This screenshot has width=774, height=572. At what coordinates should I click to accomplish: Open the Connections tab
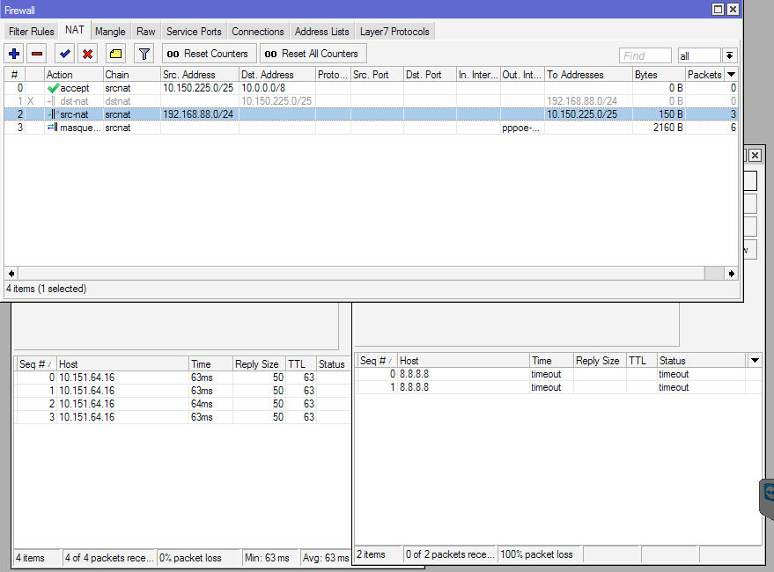[258, 32]
